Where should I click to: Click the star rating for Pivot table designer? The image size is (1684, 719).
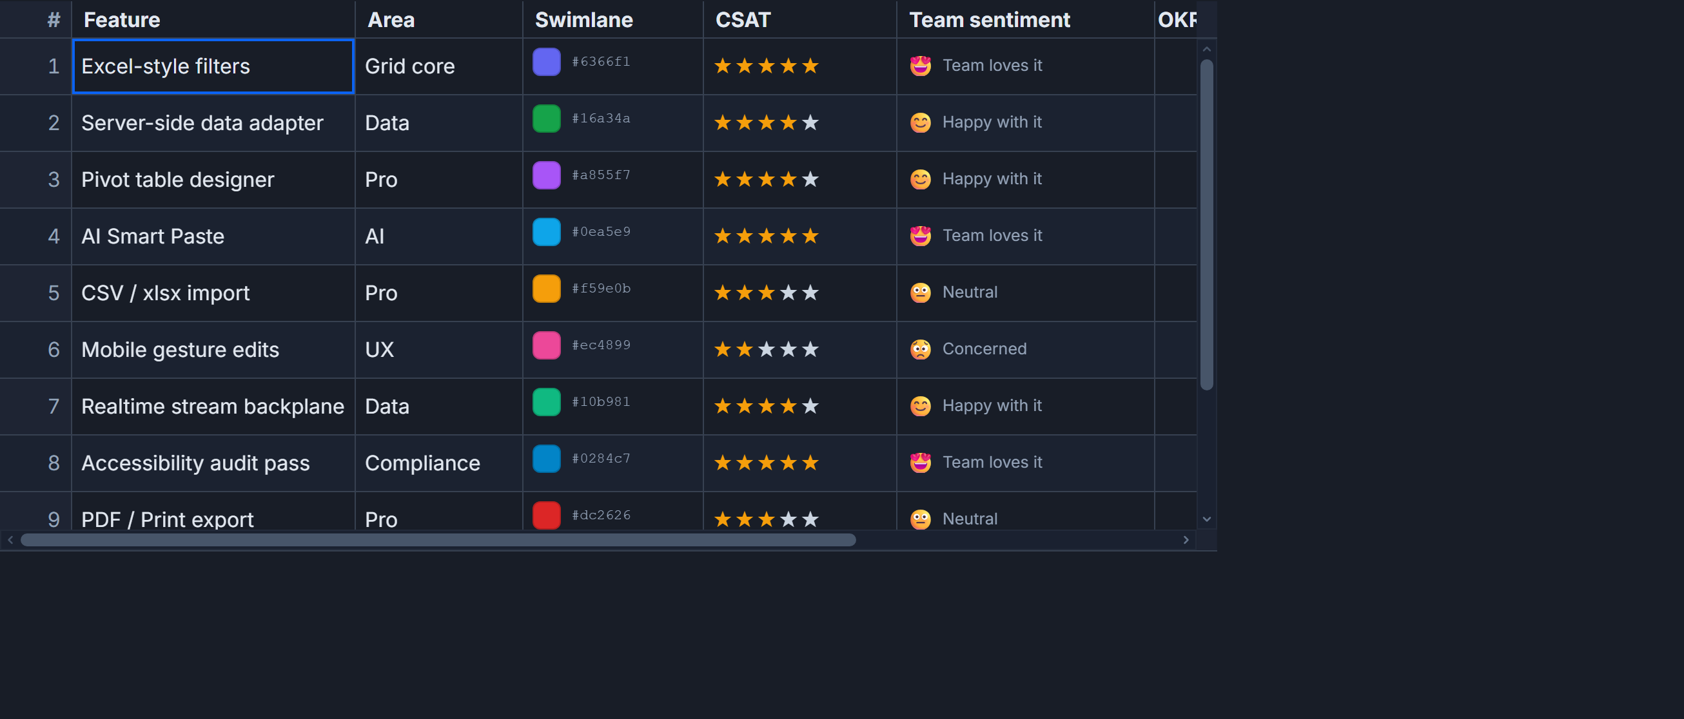pyautogui.click(x=766, y=179)
